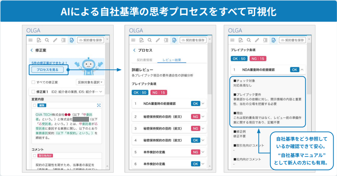This screenshot has width=337, height=176.
Task: Collapse NDA審査時の前提確認 in right panel
Action: (302, 70)
